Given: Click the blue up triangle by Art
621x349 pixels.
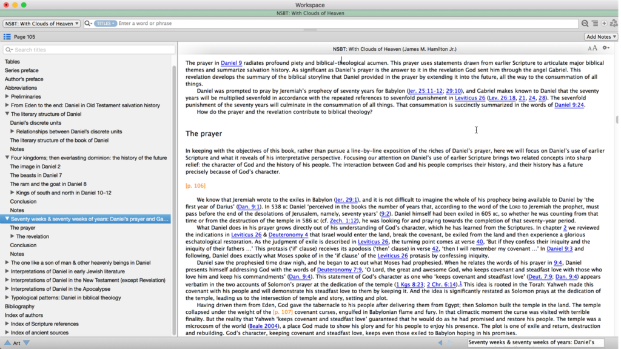Looking at the screenshot, I should (7, 343).
